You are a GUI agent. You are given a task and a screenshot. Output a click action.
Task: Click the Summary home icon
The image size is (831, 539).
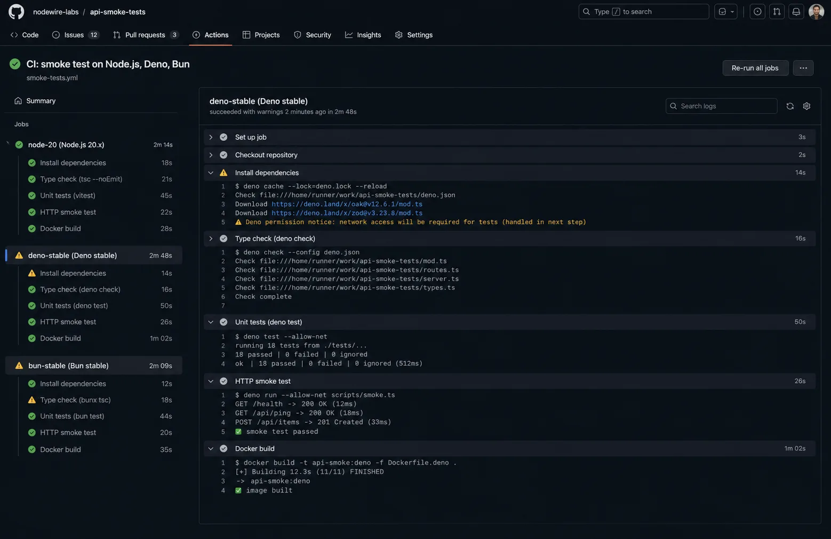18,101
